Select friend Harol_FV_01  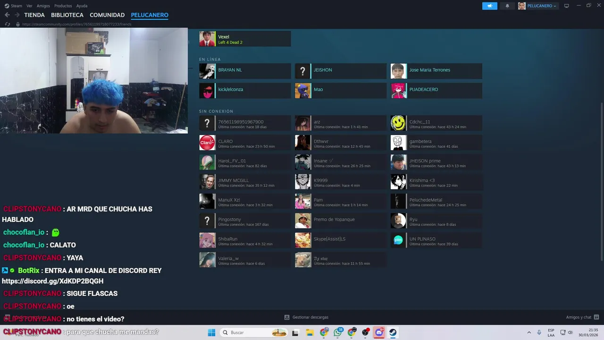coord(245,162)
